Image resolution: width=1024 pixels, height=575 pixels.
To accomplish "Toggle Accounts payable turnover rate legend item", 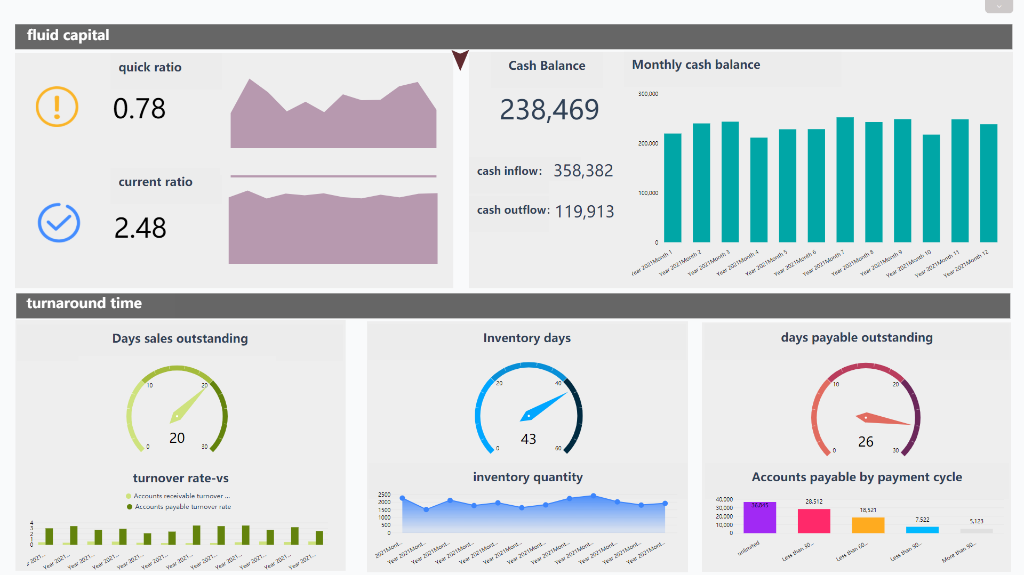I will 179,507.
